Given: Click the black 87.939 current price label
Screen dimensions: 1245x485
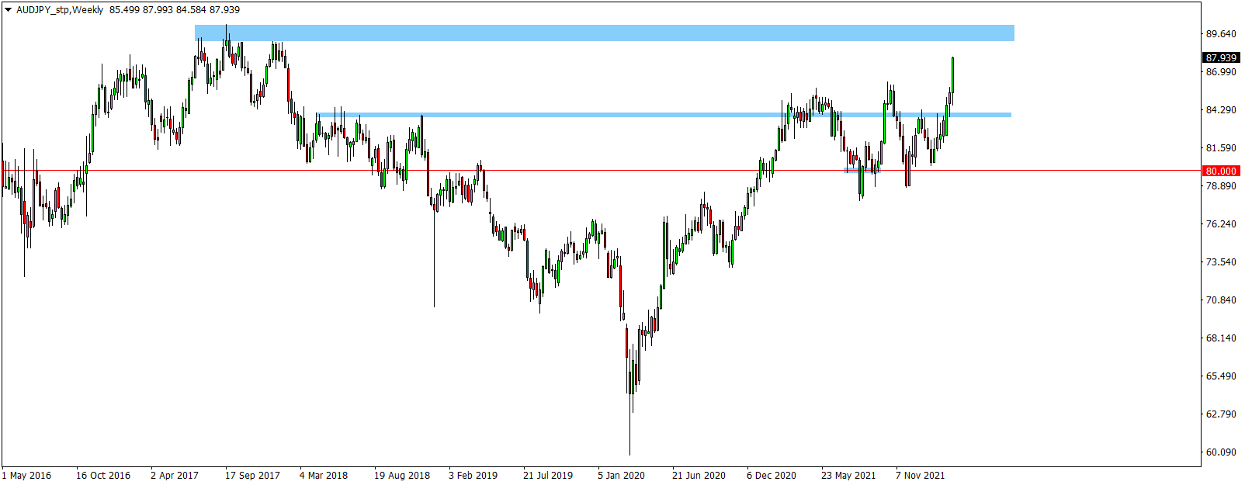Looking at the screenshot, I should 1221,57.
